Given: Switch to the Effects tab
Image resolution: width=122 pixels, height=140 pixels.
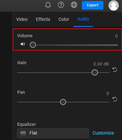Looking at the screenshot, I should 43,19.
